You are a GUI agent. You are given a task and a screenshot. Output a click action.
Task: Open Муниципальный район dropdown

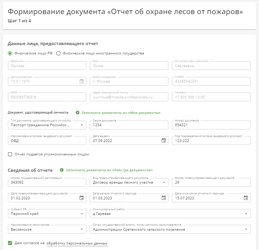(170, 214)
